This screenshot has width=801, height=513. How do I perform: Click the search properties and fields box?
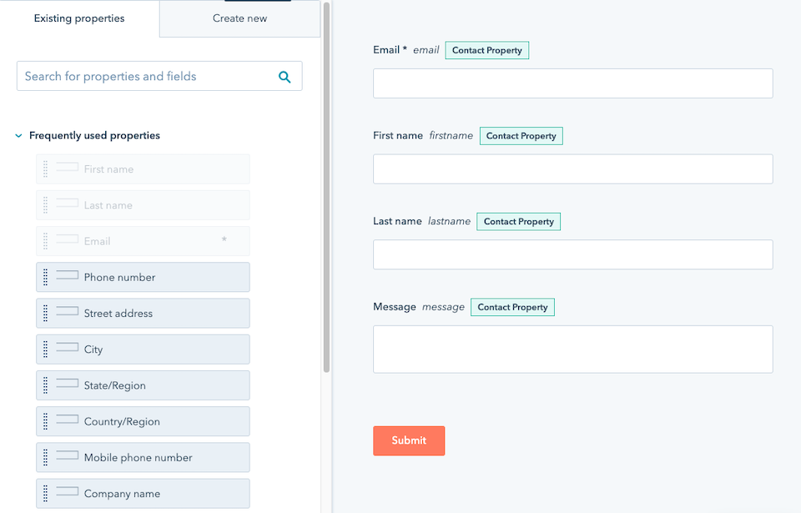coord(150,76)
